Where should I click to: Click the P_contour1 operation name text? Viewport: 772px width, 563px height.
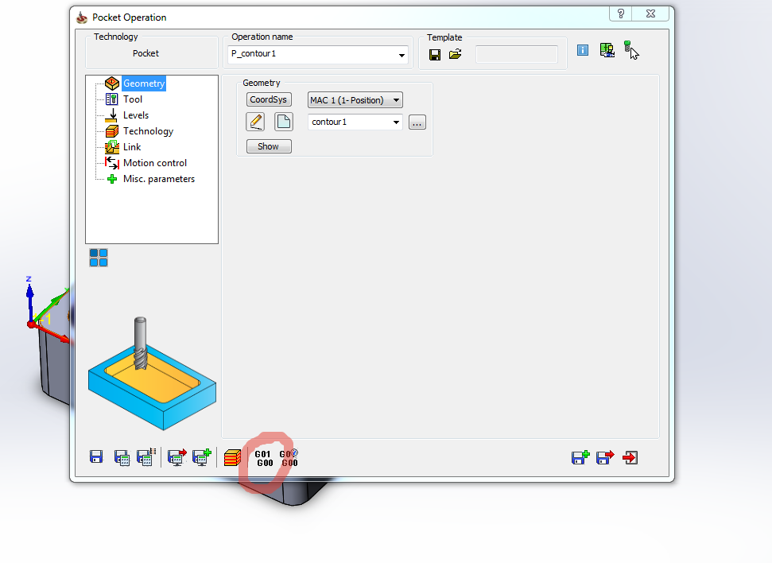254,54
